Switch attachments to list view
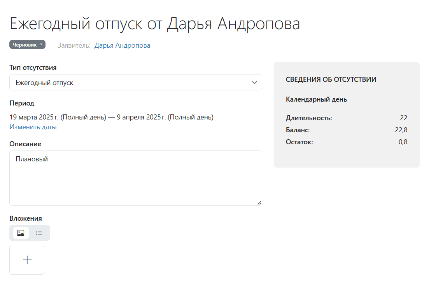The width and height of the screenshot is (429, 282). click(39, 233)
